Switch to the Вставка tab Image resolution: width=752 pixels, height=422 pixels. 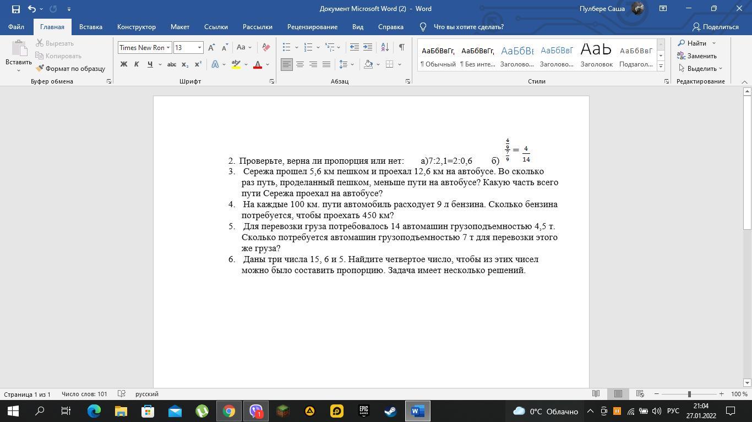tap(90, 27)
